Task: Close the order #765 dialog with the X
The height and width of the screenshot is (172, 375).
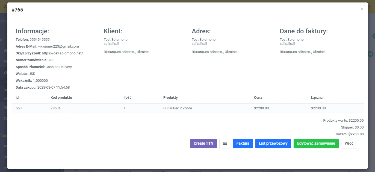Action: pos(362,9)
